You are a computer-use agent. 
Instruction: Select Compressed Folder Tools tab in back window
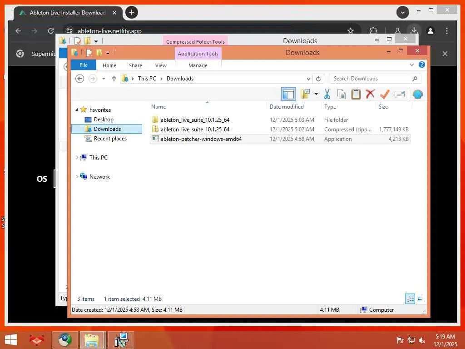click(x=195, y=41)
